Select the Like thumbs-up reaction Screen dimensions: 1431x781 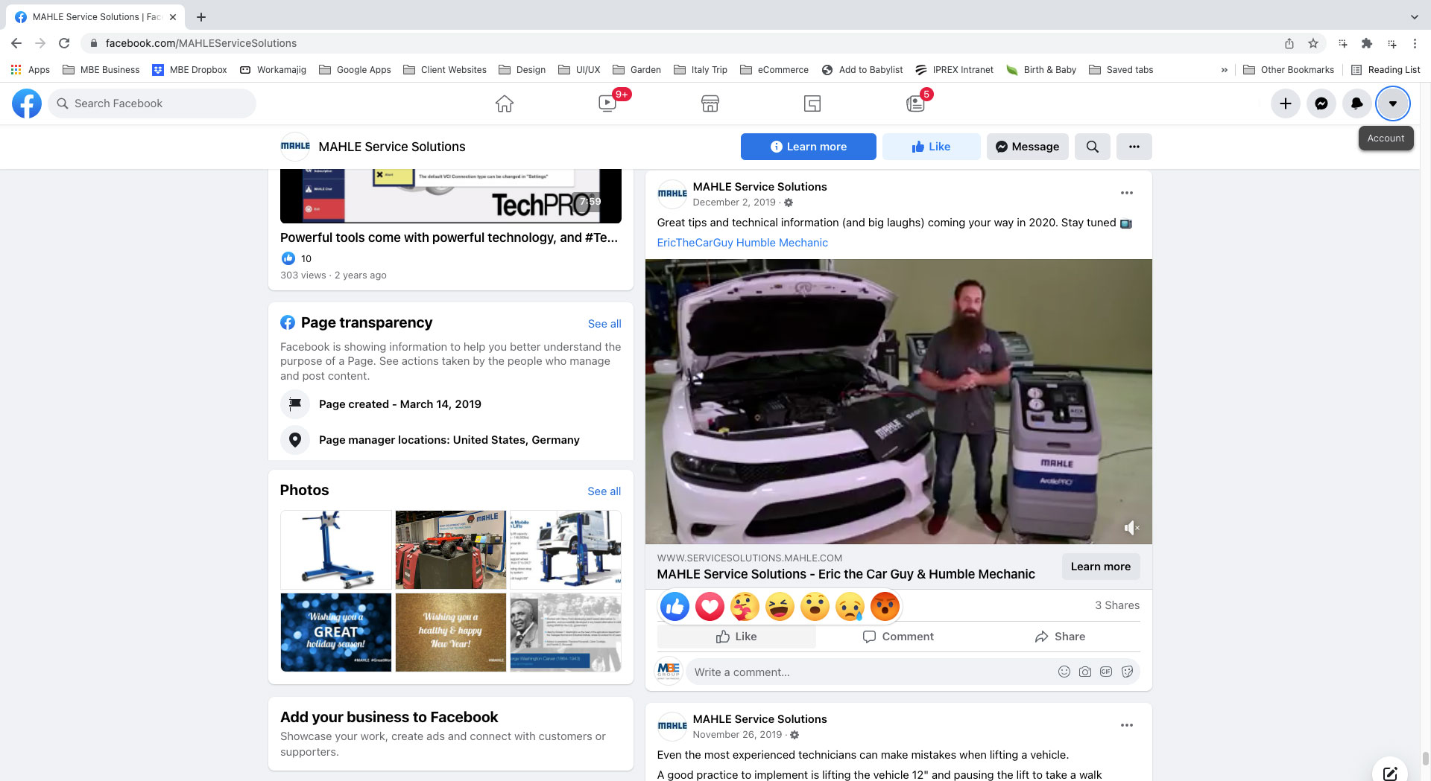[x=675, y=607]
